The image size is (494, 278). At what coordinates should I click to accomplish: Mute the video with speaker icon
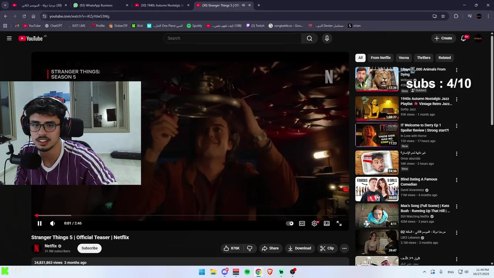click(52, 223)
